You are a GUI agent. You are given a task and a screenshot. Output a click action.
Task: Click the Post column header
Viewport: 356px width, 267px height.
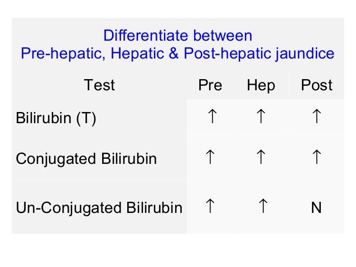[x=316, y=85]
